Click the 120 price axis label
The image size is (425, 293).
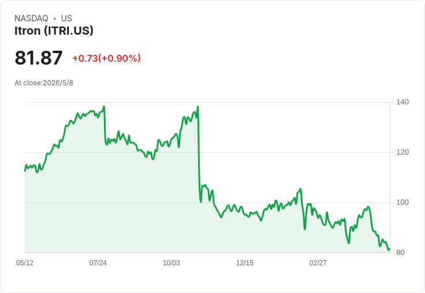tap(402, 152)
